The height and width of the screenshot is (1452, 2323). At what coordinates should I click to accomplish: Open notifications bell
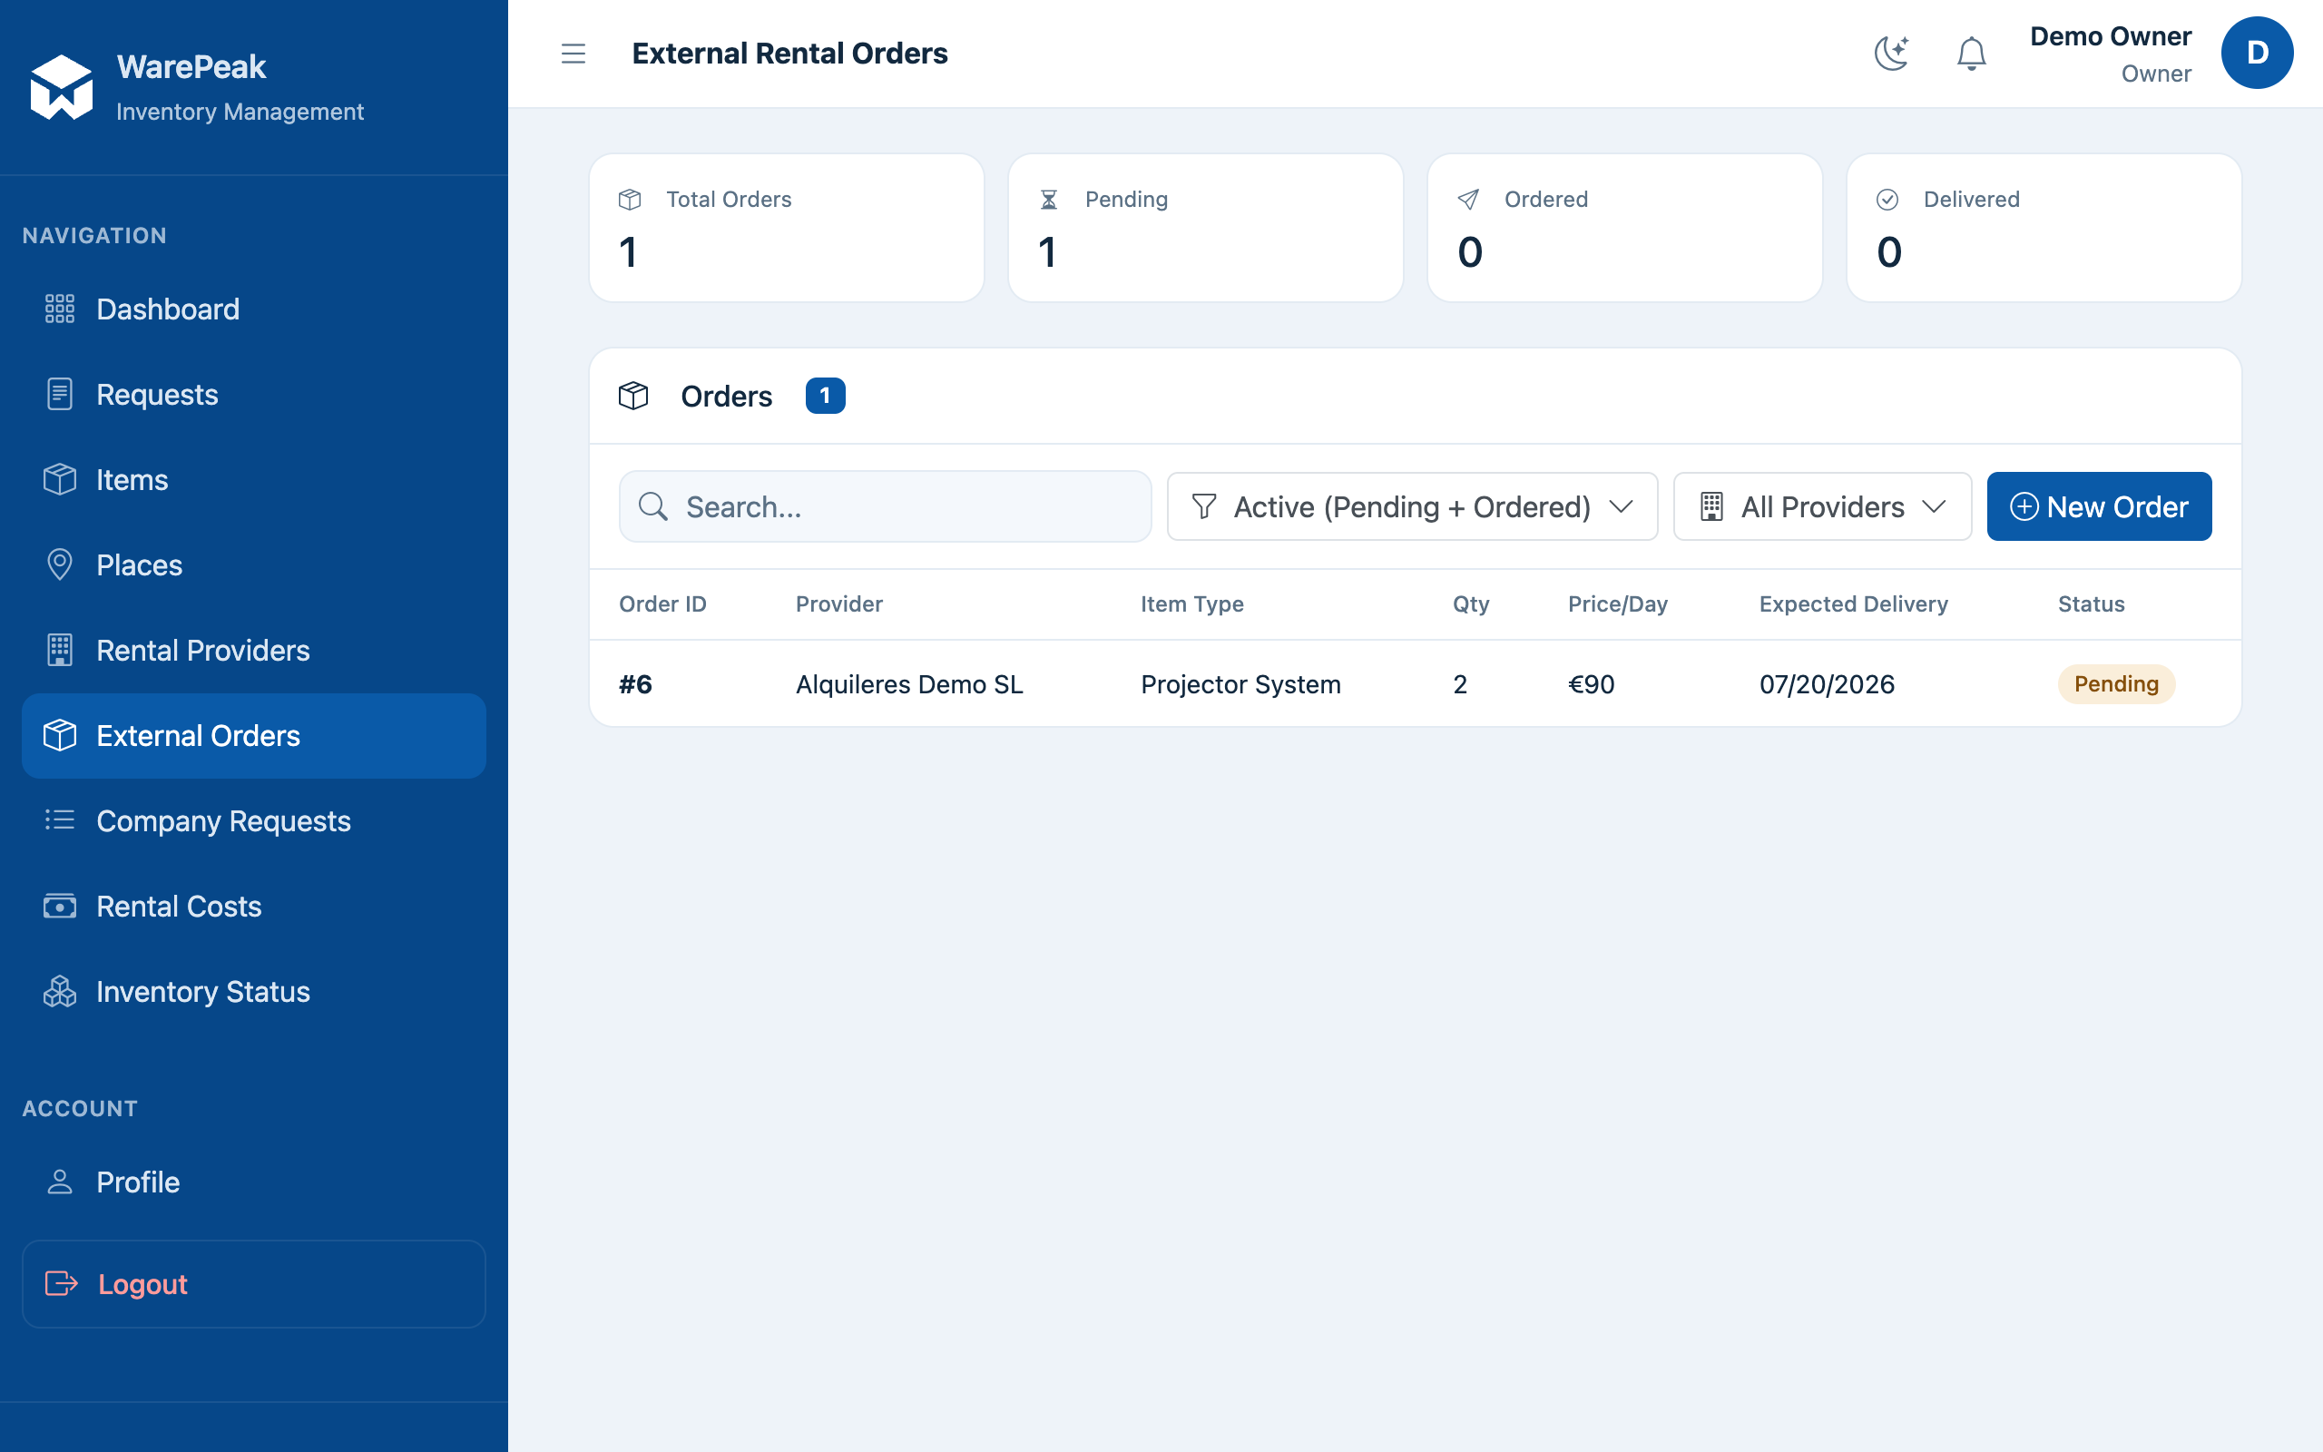tap(1971, 54)
